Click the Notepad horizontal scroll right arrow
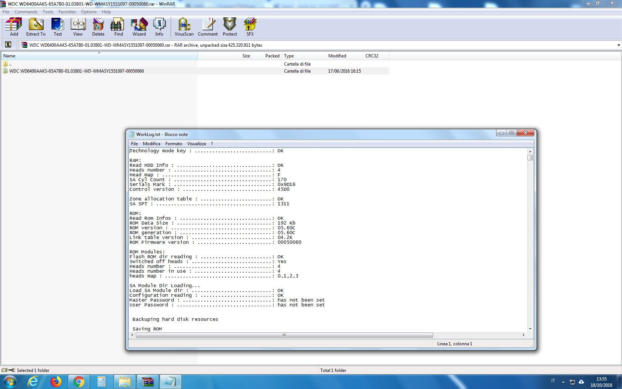The height and width of the screenshot is (389, 622). tap(524, 335)
